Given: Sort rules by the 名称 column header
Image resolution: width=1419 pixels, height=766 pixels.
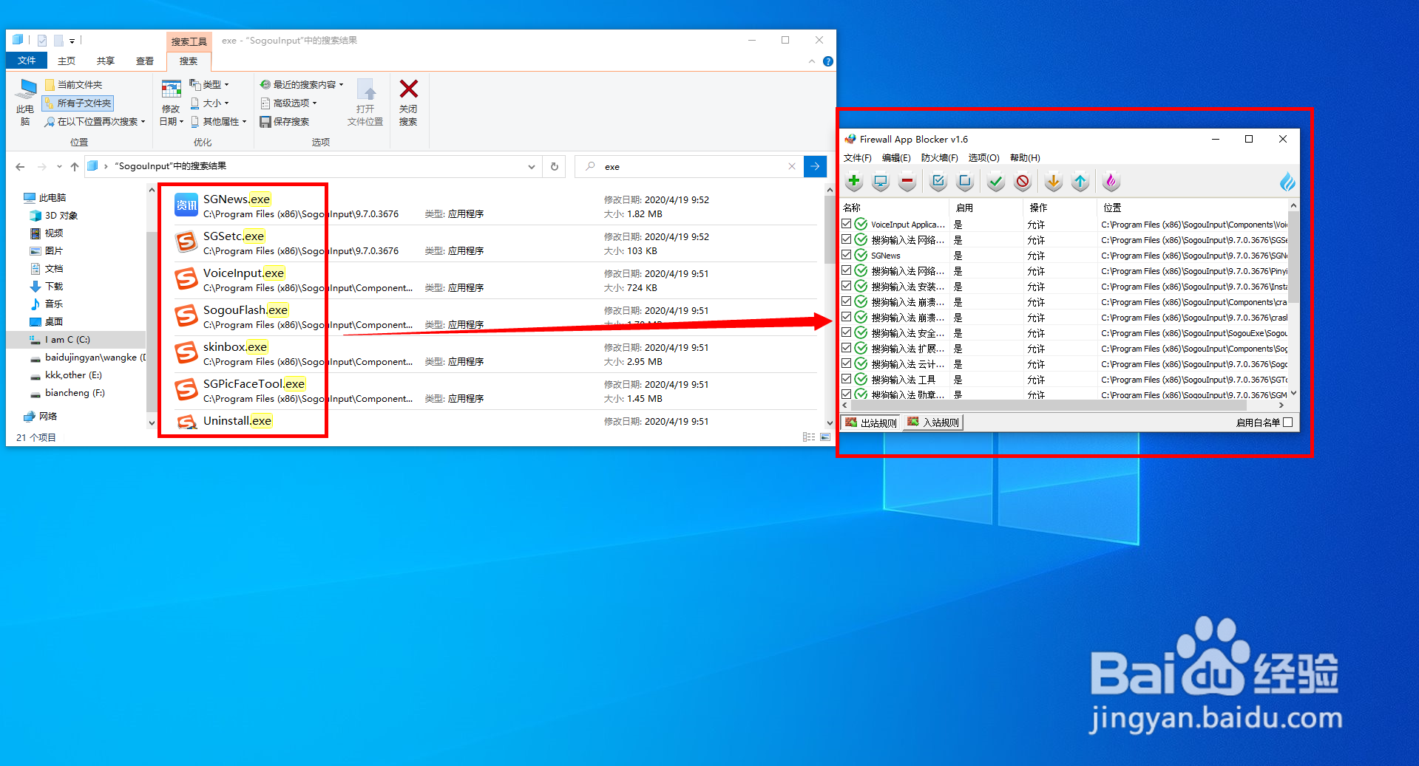Looking at the screenshot, I should (x=895, y=208).
